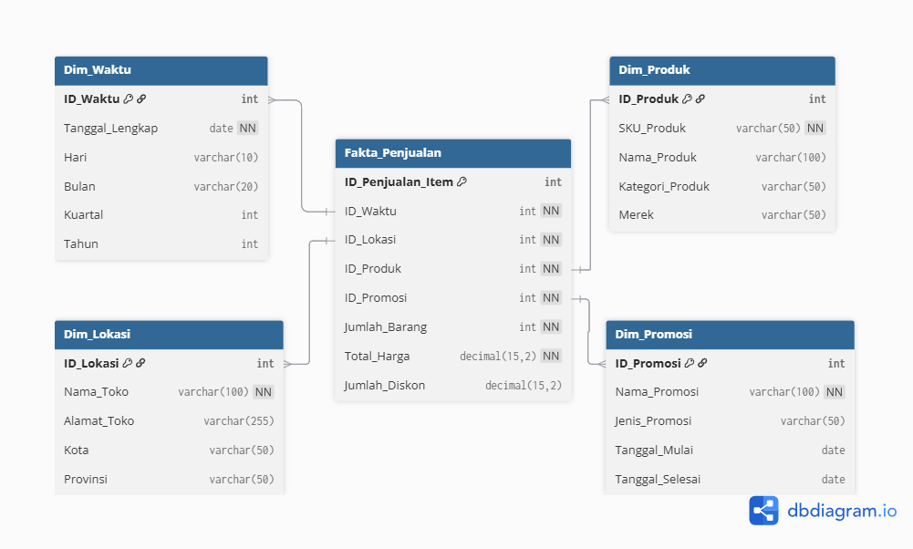Select the Dim_Promosi table header

(x=730, y=335)
